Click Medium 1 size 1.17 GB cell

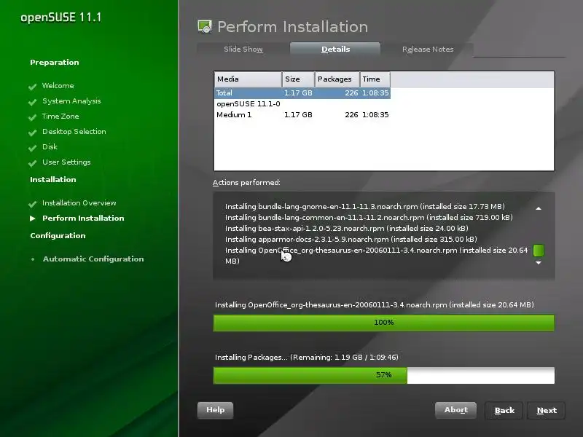(x=298, y=115)
